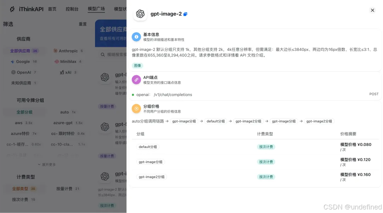Filter by MiniMax provider
The height and width of the screenshot is (213, 383).
click(x=68, y=62)
